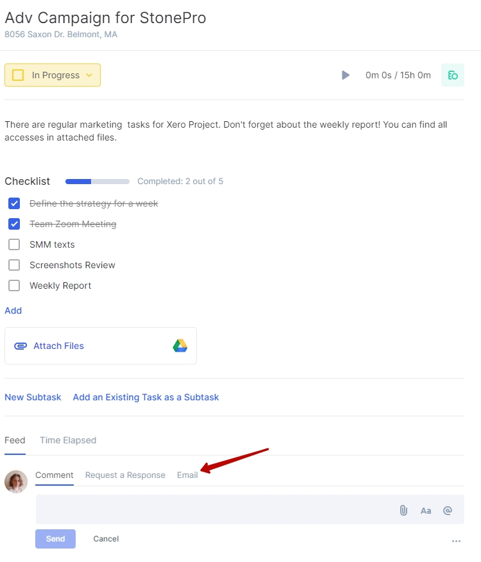Cancel the comment
This screenshot has height=562, width=481.
coord(106,539)
